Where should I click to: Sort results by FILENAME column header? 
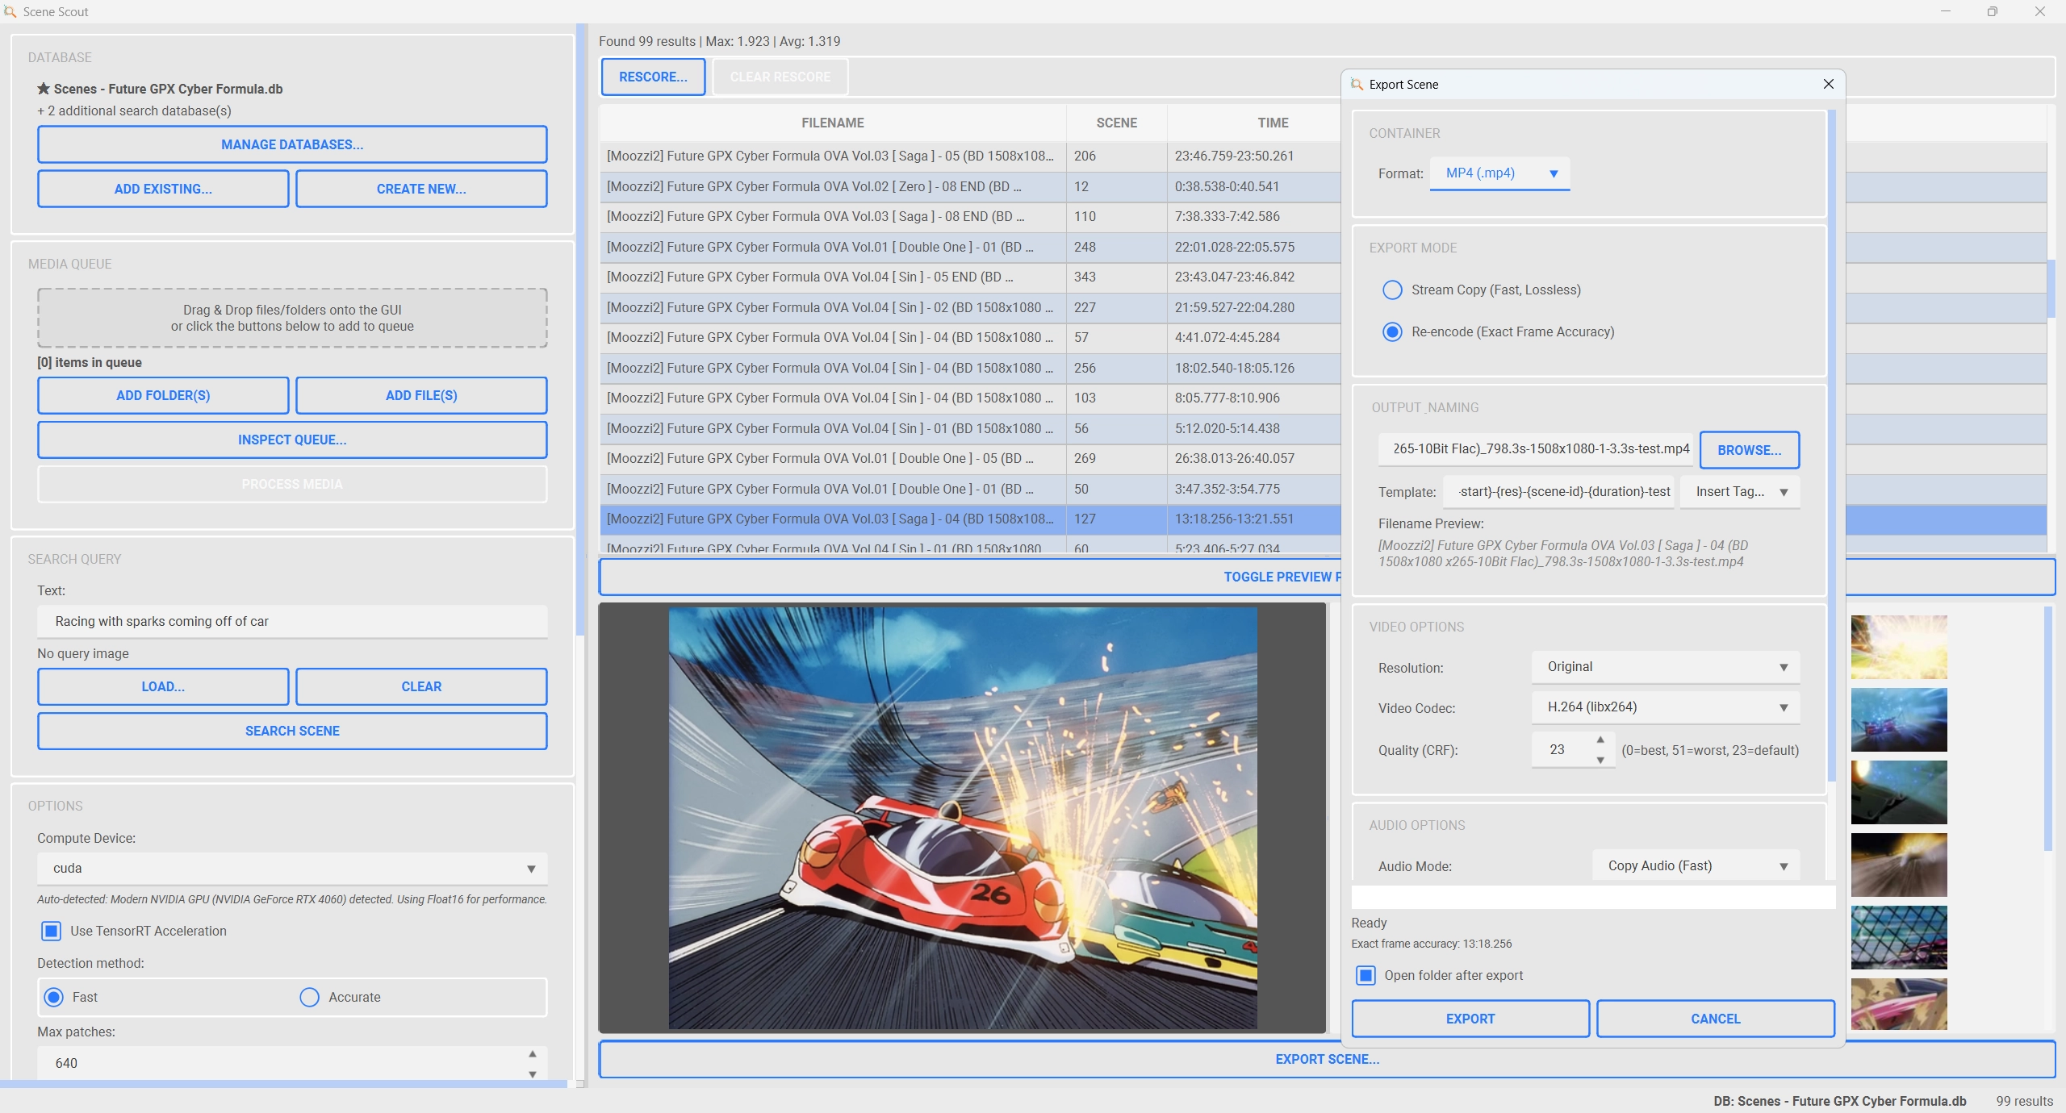pos(833,123)
